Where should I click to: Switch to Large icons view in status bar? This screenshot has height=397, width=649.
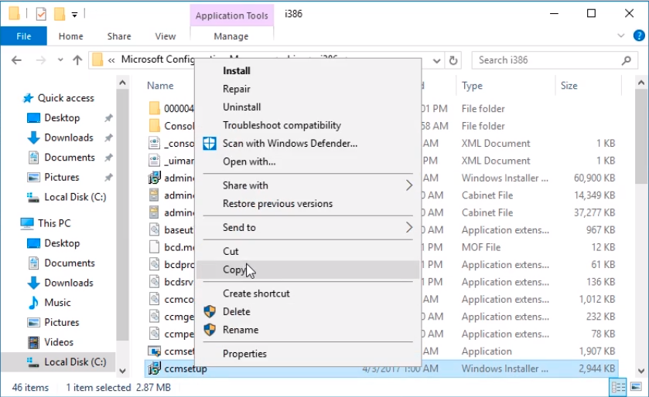[636, 387]
